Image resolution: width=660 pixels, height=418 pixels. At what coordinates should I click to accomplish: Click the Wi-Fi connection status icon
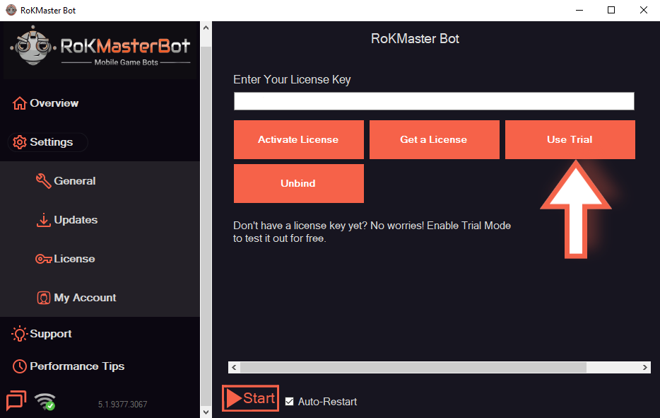45,401
